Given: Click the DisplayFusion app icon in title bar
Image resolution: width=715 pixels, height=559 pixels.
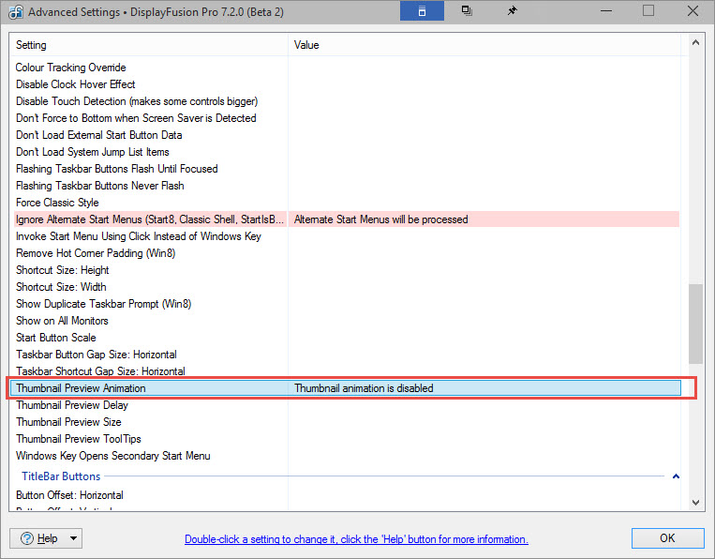Looking at the screenshot, I should (x=15, y=11).
